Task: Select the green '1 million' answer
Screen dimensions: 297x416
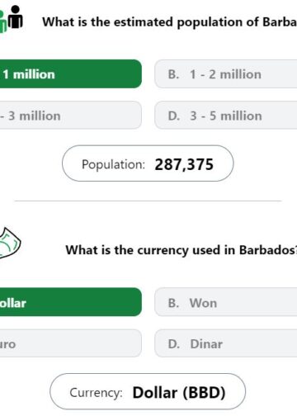Action: (x=71, y=74)
